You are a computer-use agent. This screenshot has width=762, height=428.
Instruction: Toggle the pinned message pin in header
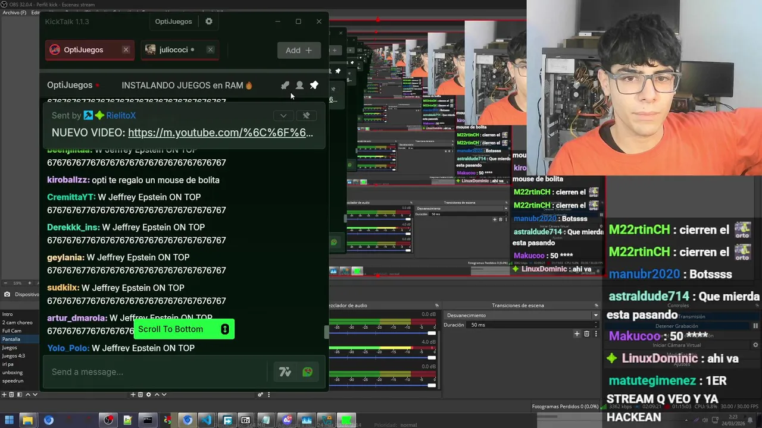click(314, 85)
